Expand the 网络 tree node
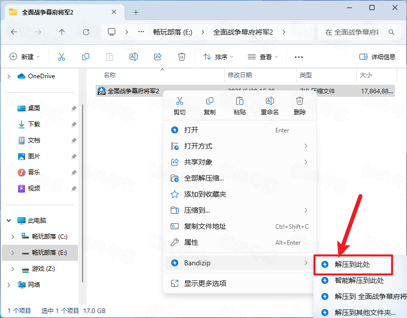The height and width of the screenshot is (318, 407). click(x=9, y=285)
